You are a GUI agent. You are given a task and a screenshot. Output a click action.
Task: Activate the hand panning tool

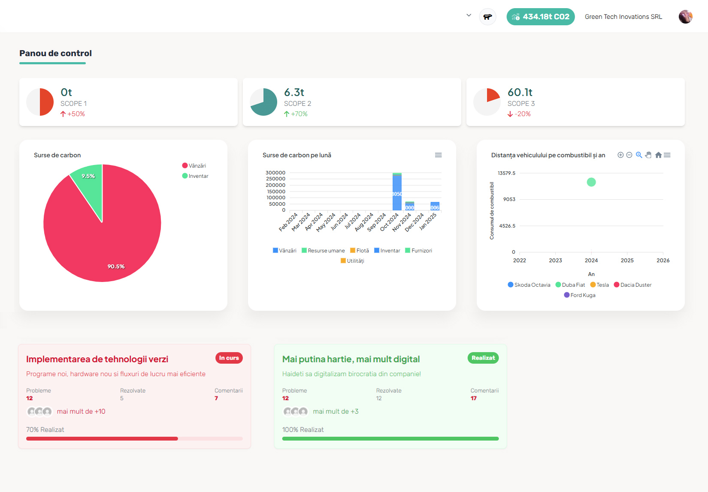648,155
